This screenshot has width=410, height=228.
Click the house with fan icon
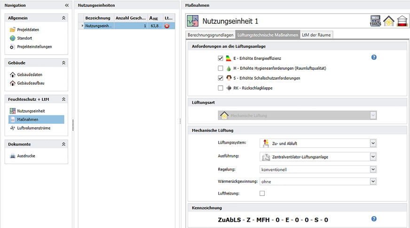[388, 21]
